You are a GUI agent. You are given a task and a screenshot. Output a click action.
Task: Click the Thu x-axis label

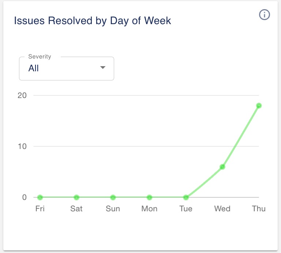(x=259, y=209)
